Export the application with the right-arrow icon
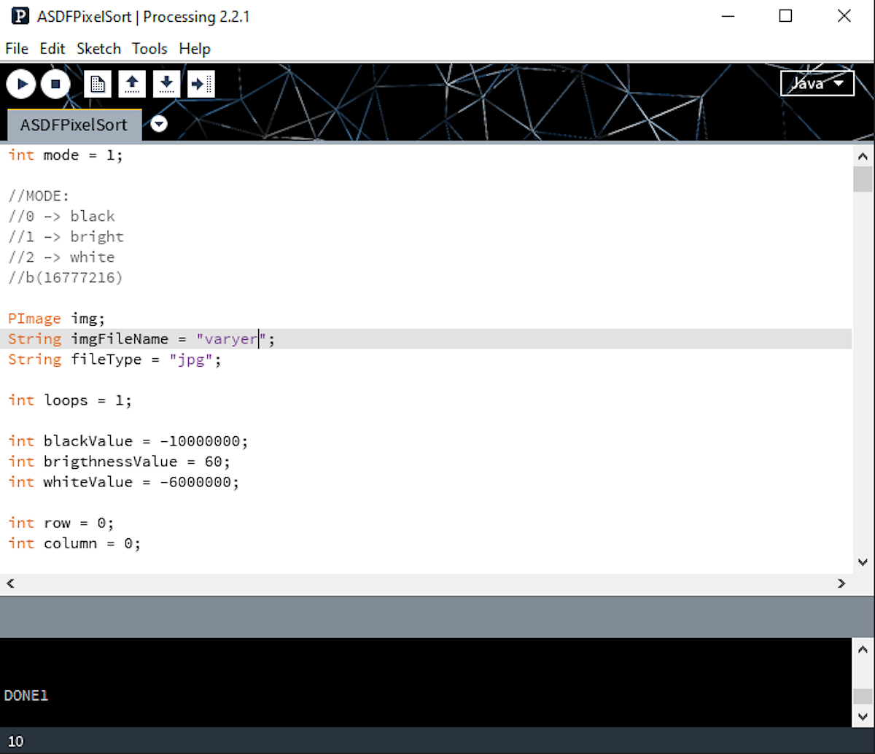875x754 pixels. [x=201, y=84]
